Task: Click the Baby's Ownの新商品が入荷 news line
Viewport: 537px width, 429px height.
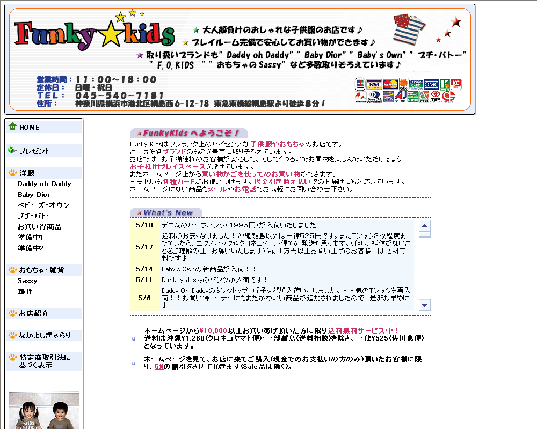Action: tap(208, 269)
